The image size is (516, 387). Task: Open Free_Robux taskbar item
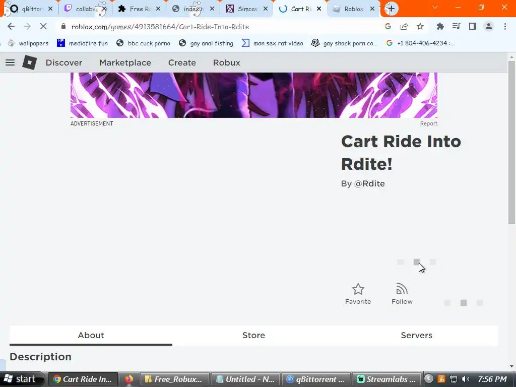(174, 379)
